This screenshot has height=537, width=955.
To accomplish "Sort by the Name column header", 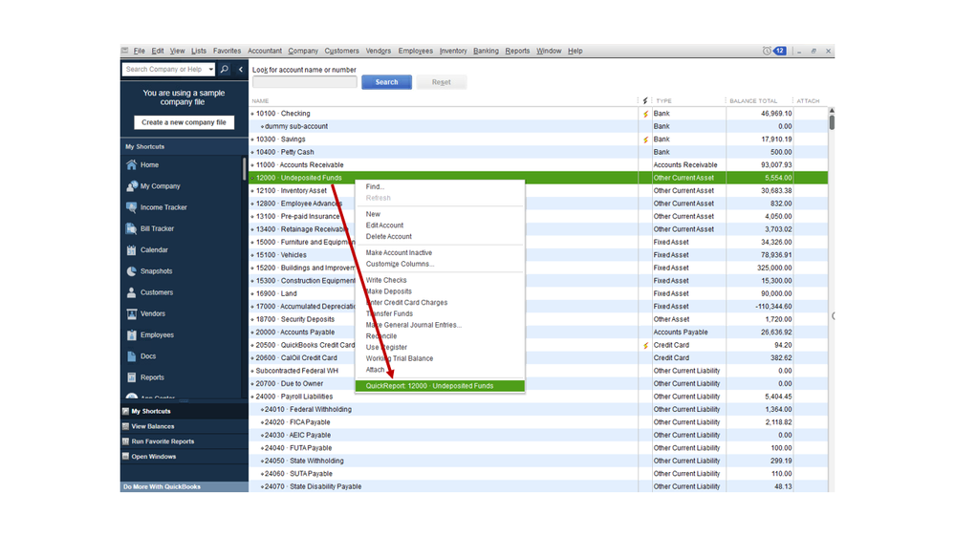I will coord(261,101).
